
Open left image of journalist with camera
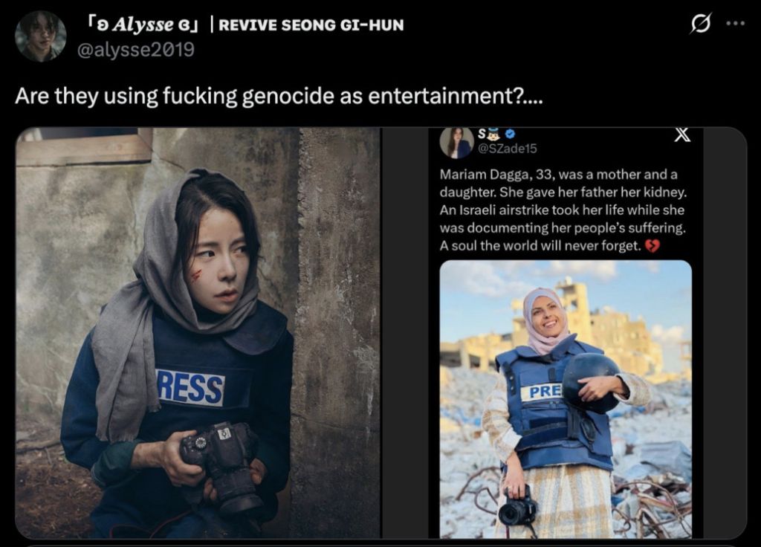click(198, 333)
